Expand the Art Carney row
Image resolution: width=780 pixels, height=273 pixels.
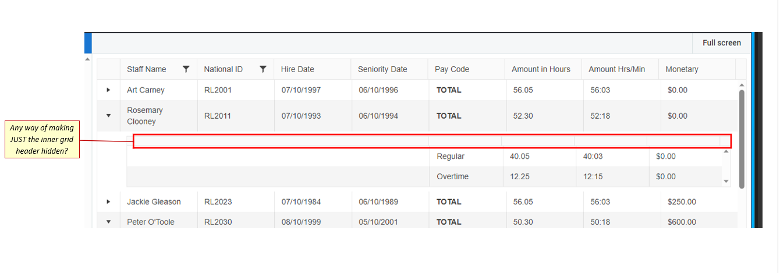tap(108, 90)
